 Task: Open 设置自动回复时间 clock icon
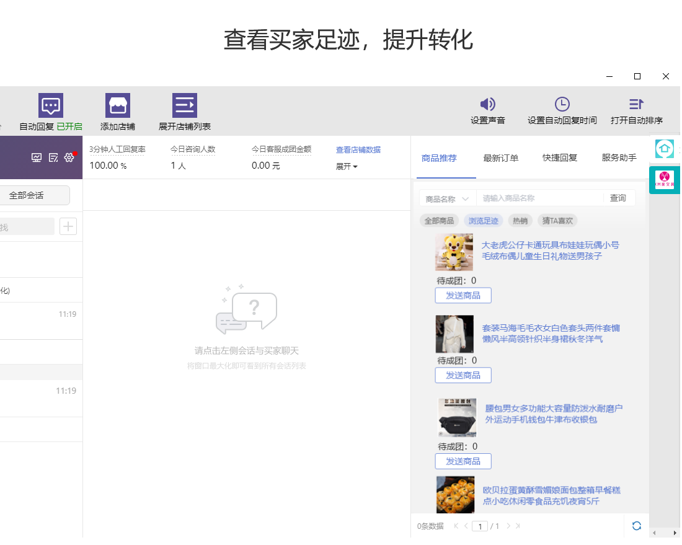pos(562,104)
